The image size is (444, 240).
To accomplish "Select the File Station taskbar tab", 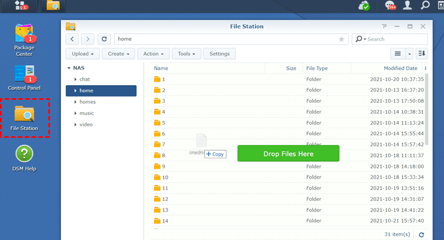I will [x=53, y=5].
